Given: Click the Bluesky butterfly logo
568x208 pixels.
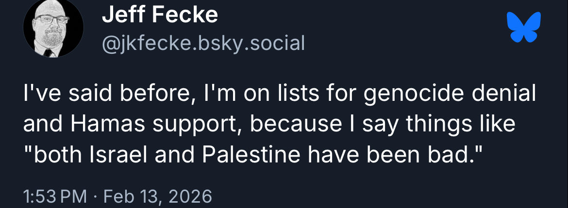Looking at the screenshot, I should coord(523,27).
